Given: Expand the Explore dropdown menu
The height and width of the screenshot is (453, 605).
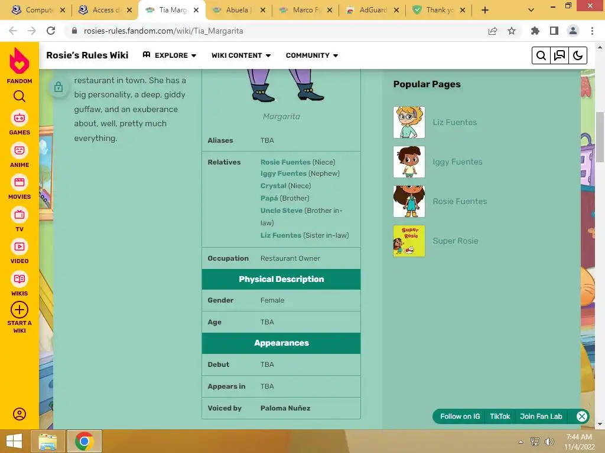Looking at the screenshot, I should [170, 55].
